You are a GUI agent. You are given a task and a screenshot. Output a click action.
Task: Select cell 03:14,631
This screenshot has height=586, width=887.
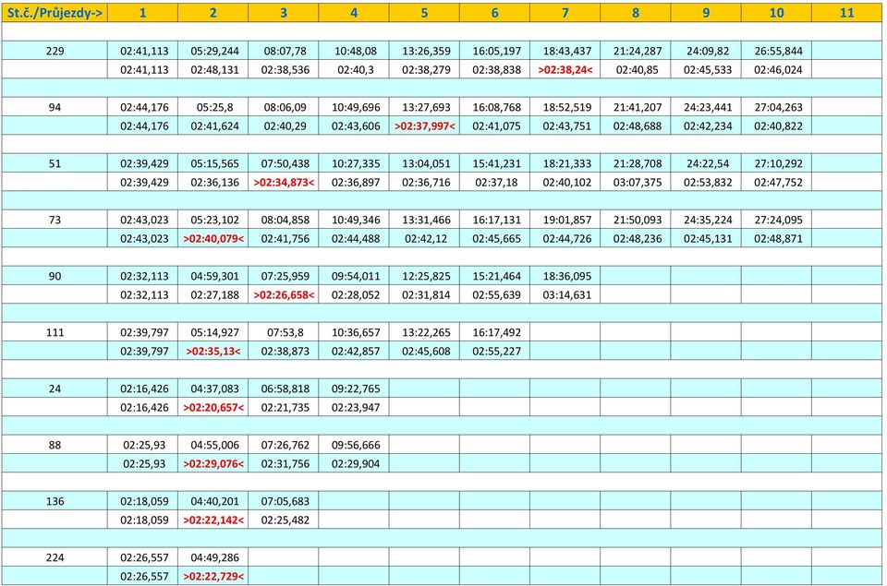566,294
